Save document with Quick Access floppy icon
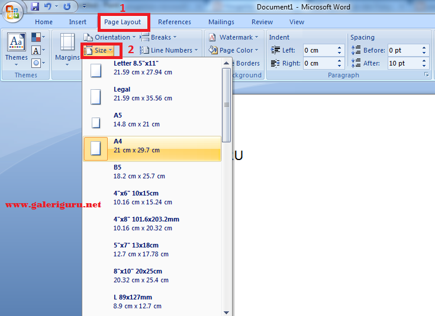 (35, 6)
